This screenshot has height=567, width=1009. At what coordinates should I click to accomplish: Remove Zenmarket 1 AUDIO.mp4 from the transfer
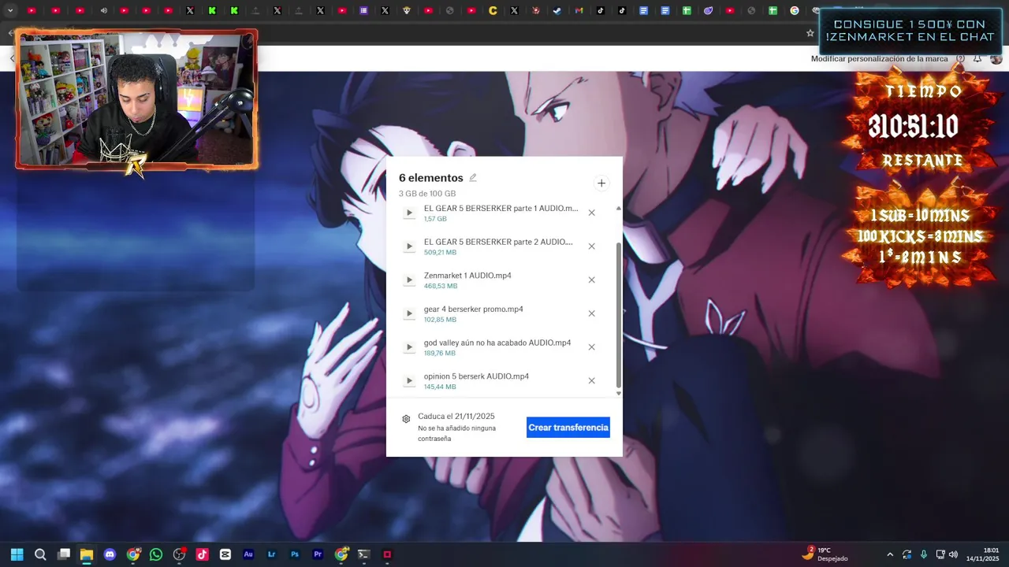pyautogui.click(x=591, y=280)
